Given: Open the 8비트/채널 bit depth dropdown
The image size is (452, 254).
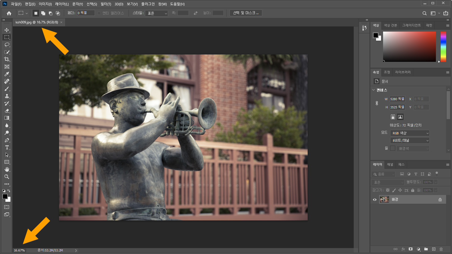Looking at the screenshot, I should point(410,141).
